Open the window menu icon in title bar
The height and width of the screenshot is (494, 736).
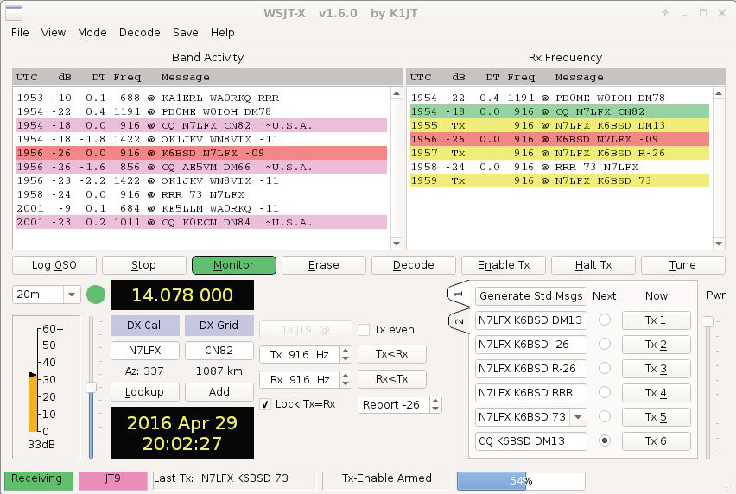[x=14, y=13]
